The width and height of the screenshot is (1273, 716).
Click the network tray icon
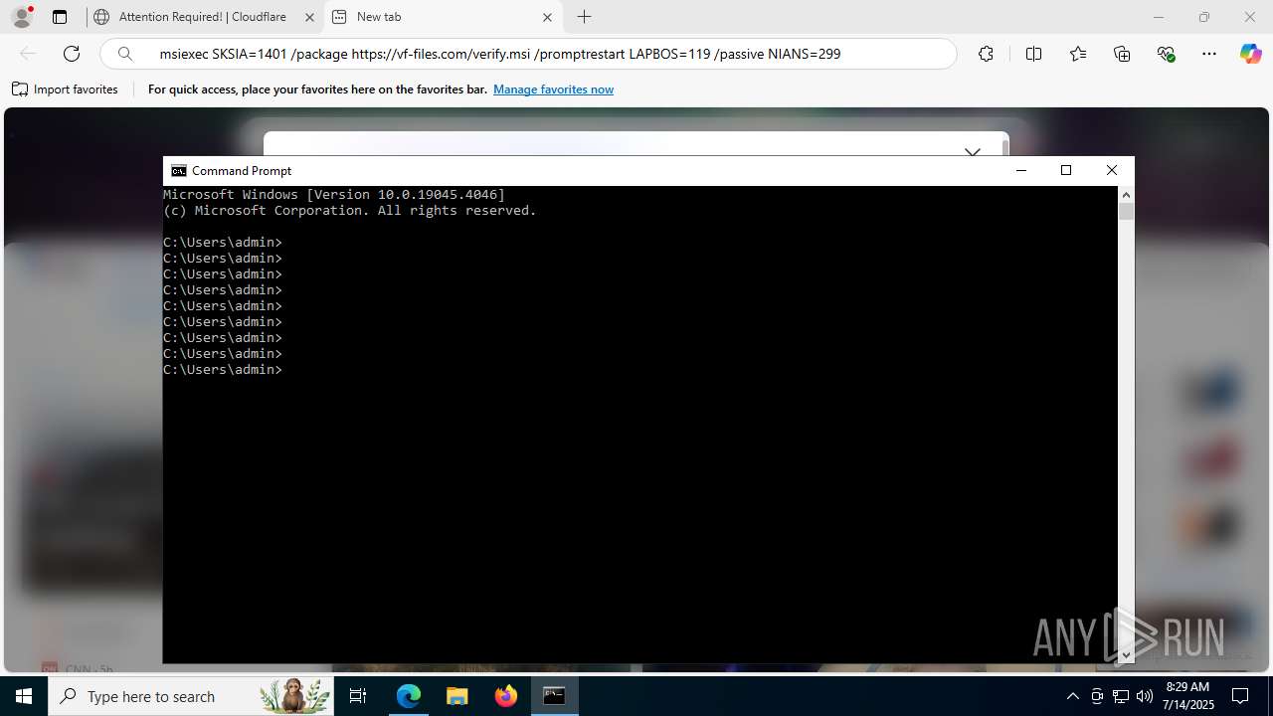[x=1121, y=696]
